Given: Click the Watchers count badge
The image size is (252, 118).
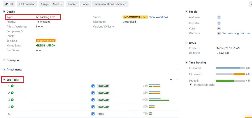Looking at the screenshot, I should tap(219, 33).
